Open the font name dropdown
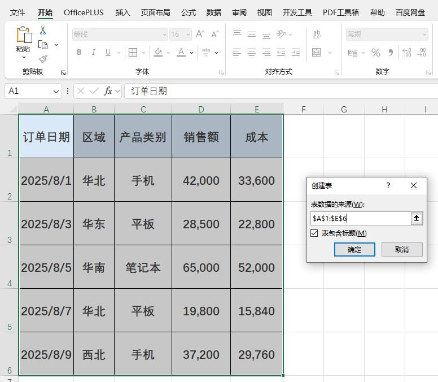Image resolution: width=438 pixels, height=382 pixels. tap(164, 34)
